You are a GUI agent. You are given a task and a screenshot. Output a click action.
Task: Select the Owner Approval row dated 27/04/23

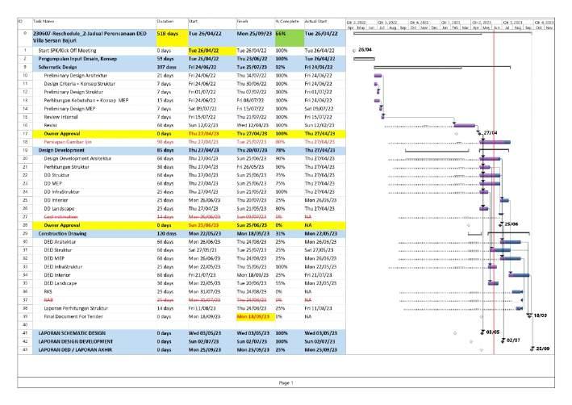[182, 134]
